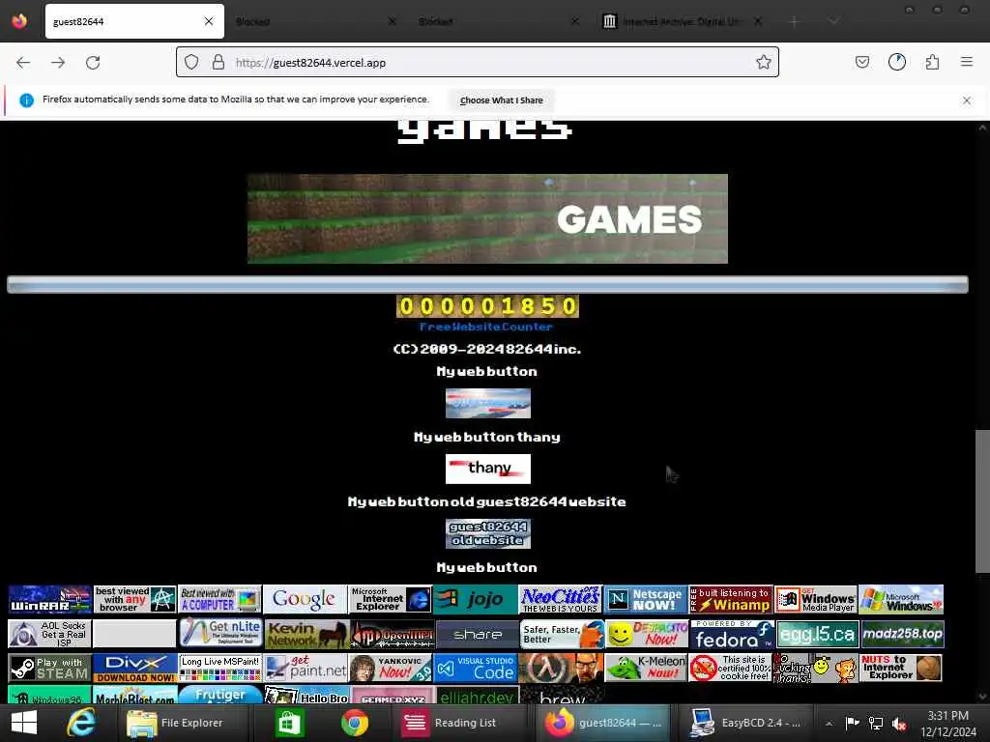
Task: Reload the current page
Action: coord(93,63)
